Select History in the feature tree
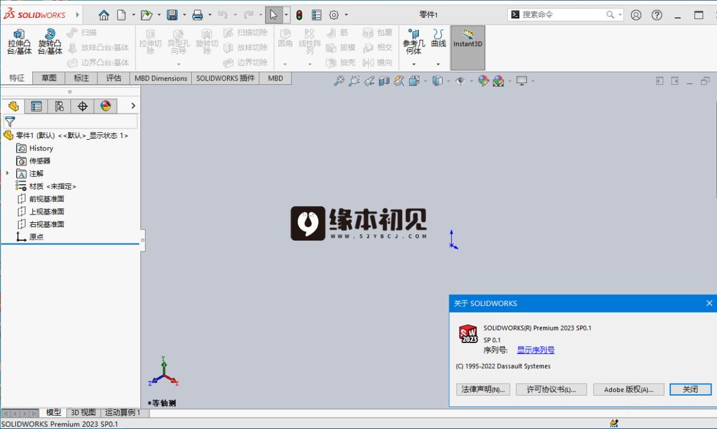 pyautogui.click(x=41, y=148)
